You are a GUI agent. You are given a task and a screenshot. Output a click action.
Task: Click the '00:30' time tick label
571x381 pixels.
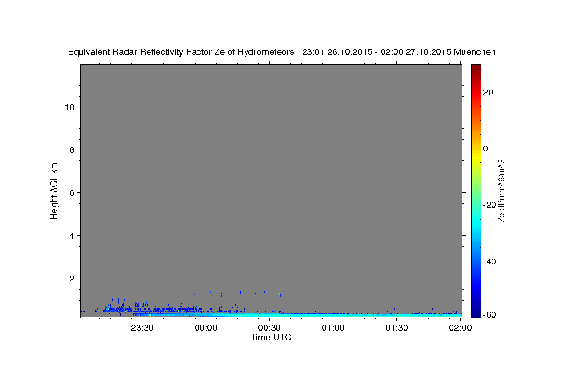pos(270,328)
